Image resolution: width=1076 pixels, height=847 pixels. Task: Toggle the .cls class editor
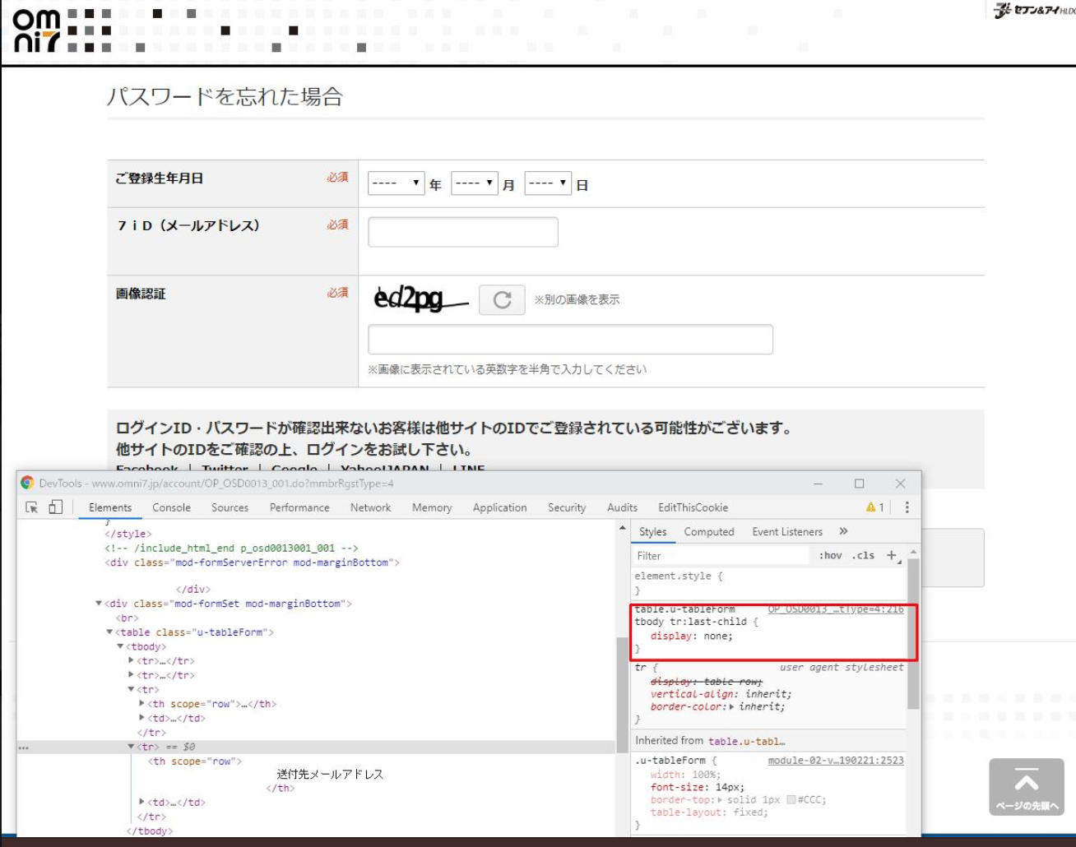(x=863, y=556)
